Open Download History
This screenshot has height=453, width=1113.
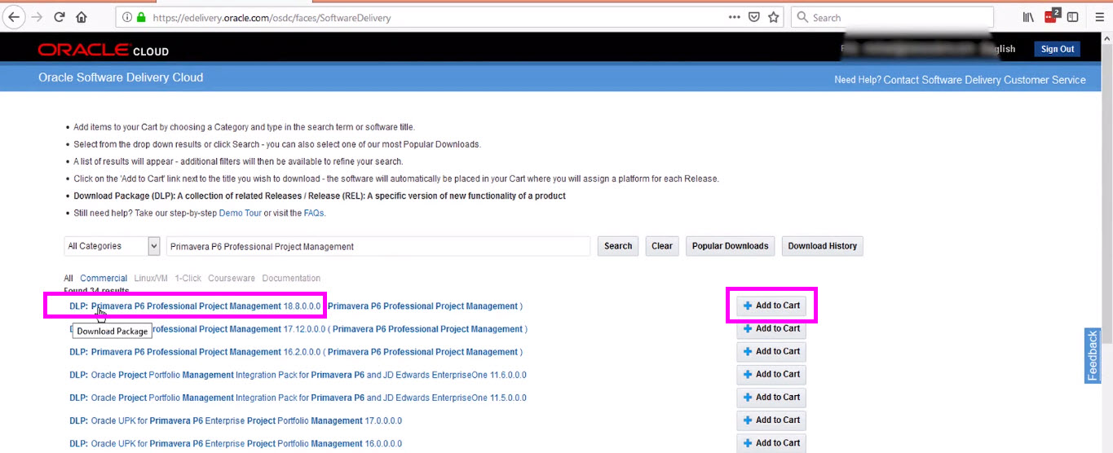tap(822, 246)
